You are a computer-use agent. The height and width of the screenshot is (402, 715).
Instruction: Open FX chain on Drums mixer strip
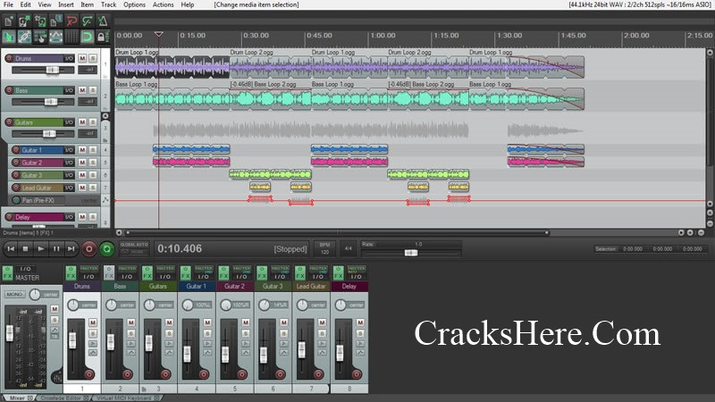(71, 273)
